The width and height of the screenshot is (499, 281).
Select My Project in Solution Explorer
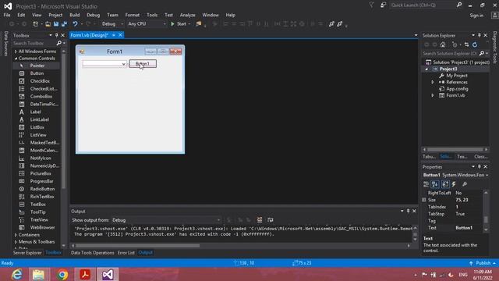[x=457, y=76]
